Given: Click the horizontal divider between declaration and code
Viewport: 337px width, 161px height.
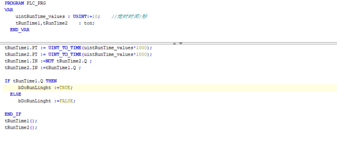Looking at the screenshot, I should click(x=94, y=43).
